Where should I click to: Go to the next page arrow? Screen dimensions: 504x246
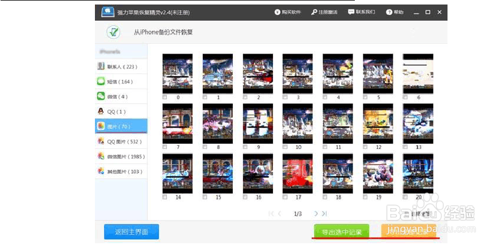click(x=316, y=214)
